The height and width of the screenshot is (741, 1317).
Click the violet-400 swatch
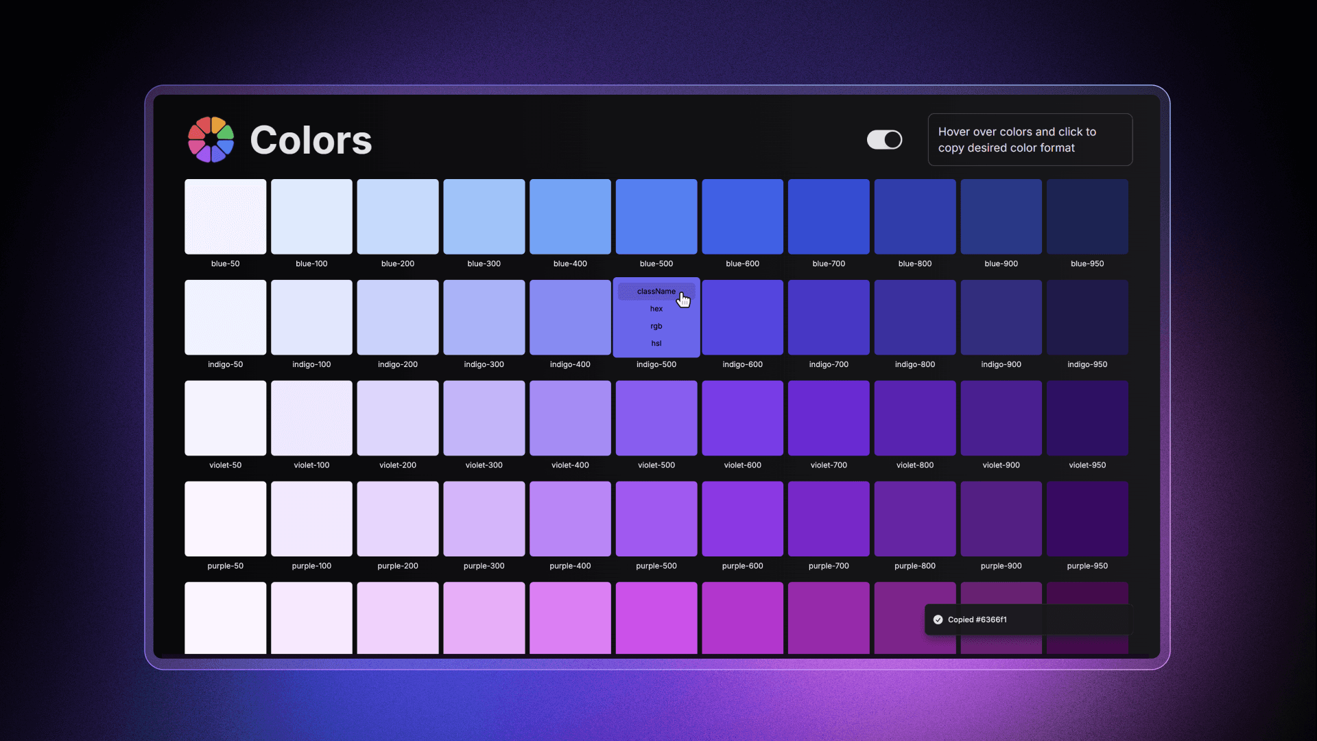pyautogui.click(x=570, y=417)
